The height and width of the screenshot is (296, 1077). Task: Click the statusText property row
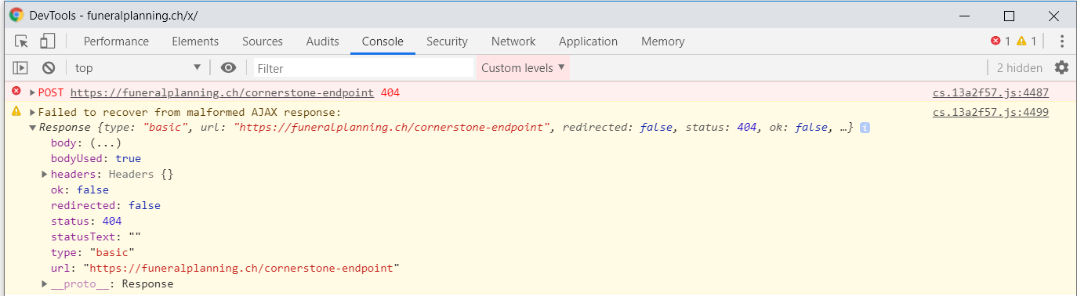click(96, 237)
